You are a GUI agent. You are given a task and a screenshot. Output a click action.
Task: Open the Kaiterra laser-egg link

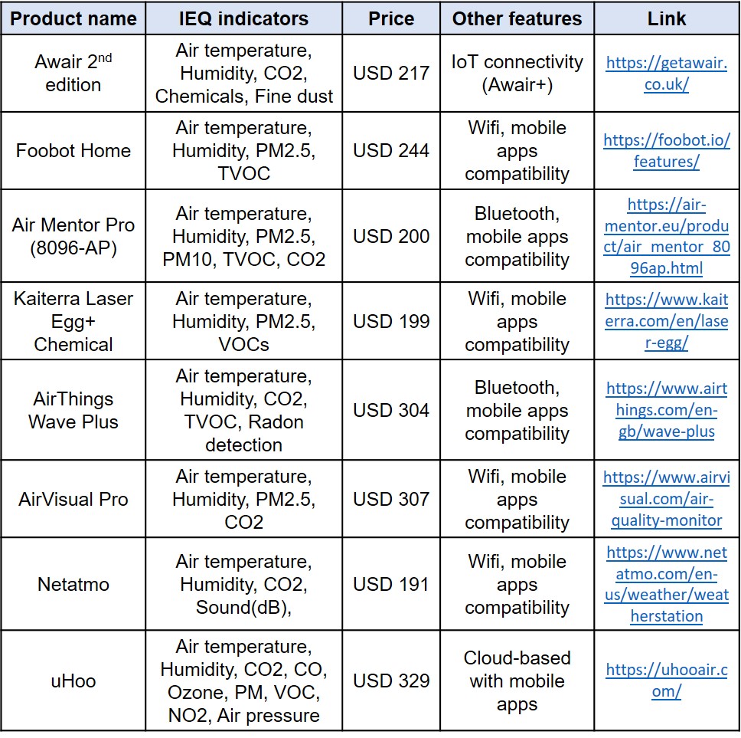[666, 321]
